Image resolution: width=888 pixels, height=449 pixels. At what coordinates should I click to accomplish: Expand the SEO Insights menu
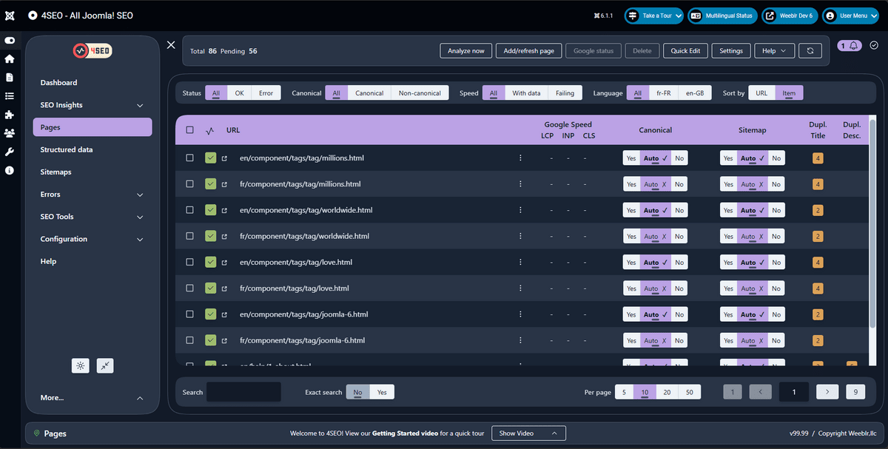click(92, 105)
